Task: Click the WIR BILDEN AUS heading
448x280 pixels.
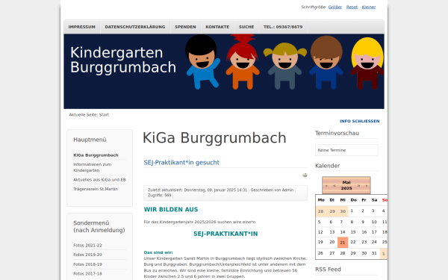Action: (171, 209)
